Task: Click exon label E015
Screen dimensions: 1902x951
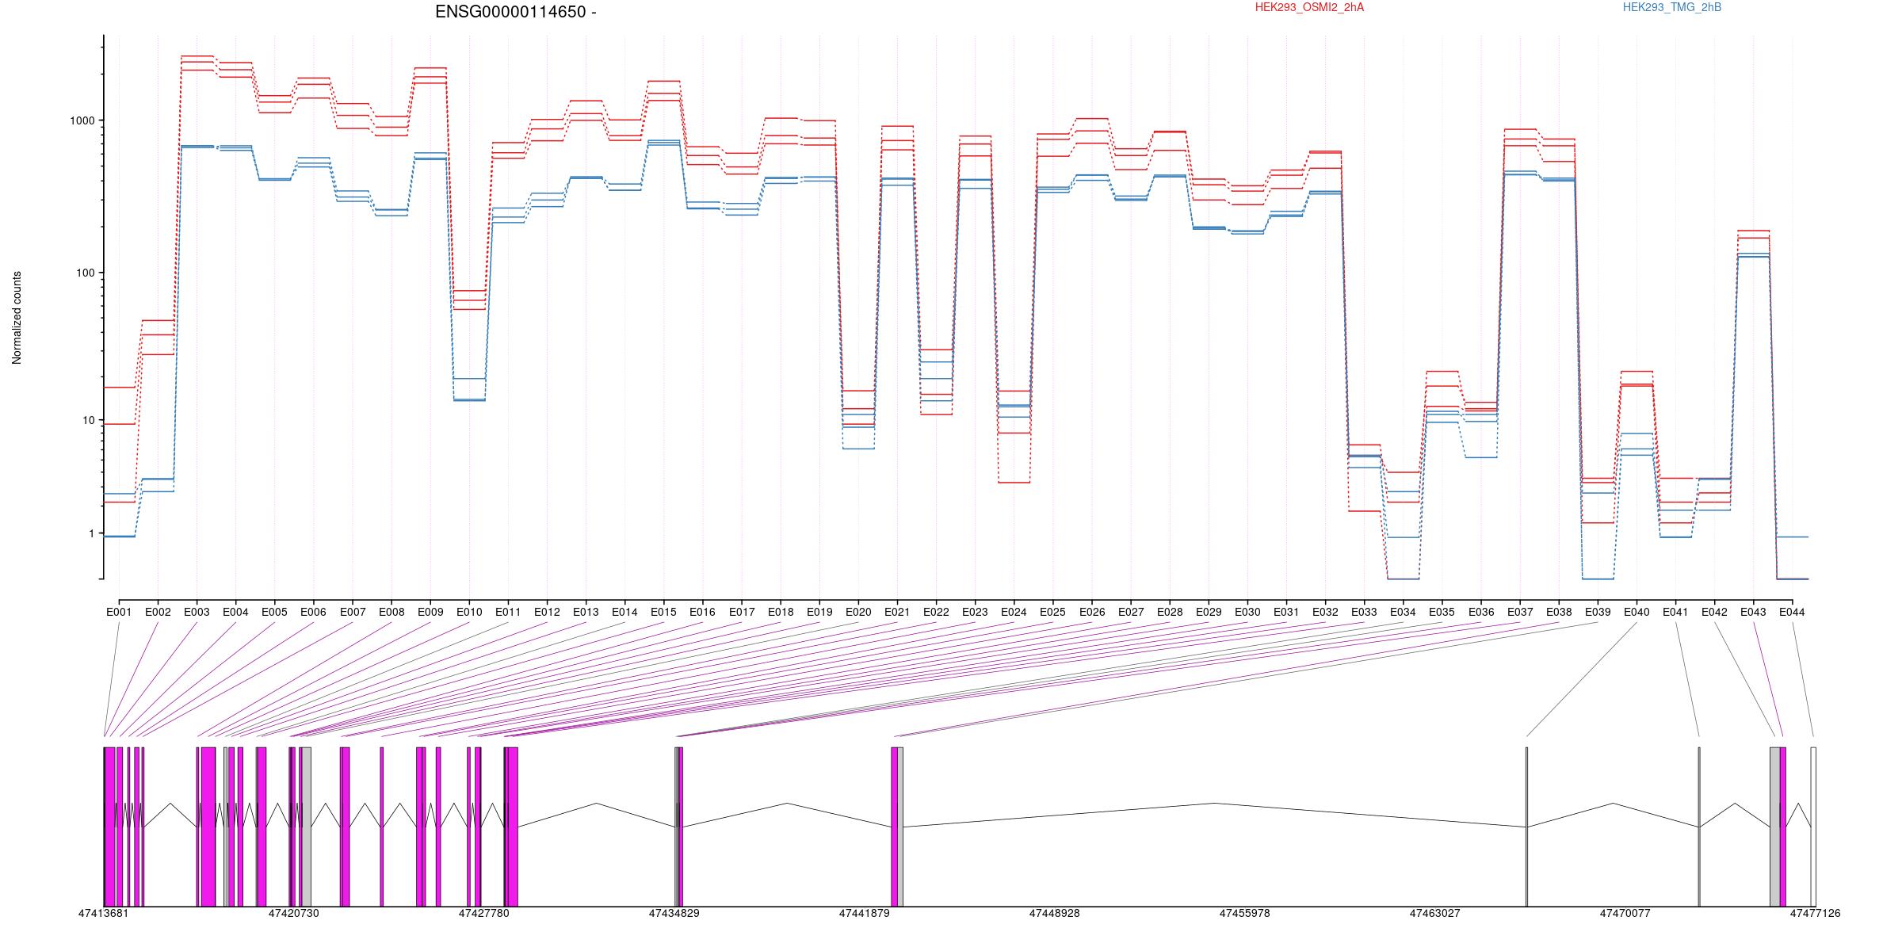Action: pos(663,612)
